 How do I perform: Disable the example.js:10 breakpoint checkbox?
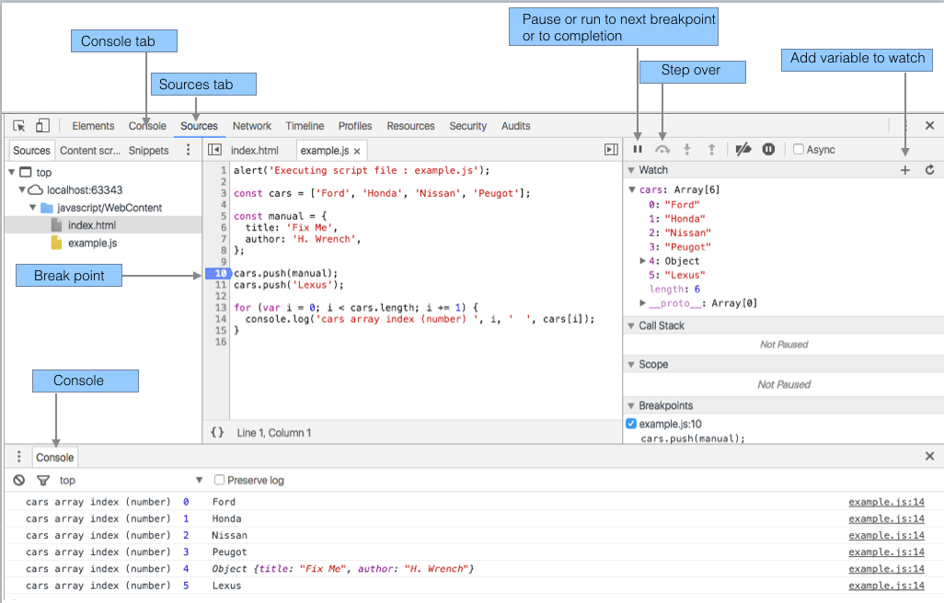631,424
